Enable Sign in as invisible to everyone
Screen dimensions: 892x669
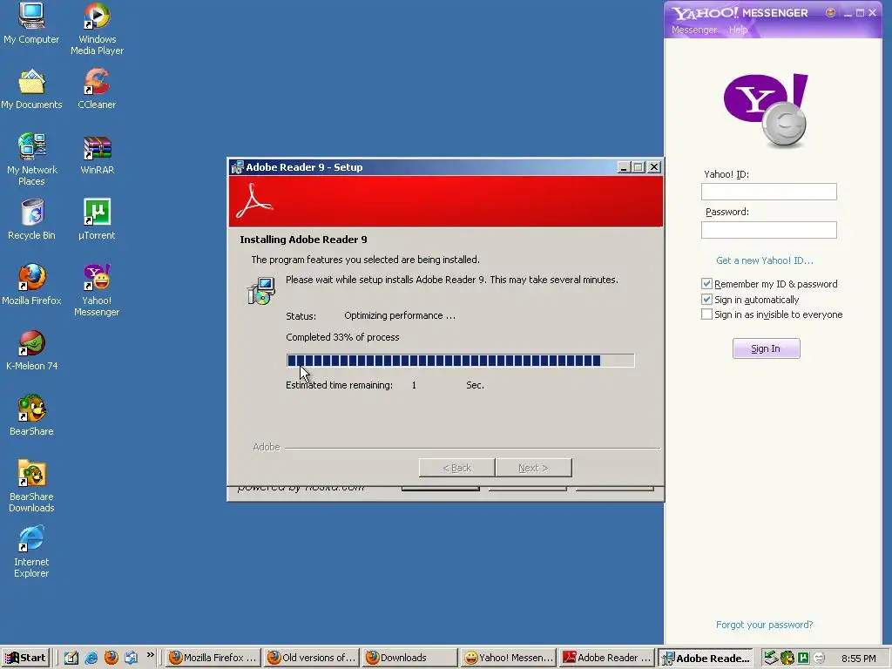706,314
